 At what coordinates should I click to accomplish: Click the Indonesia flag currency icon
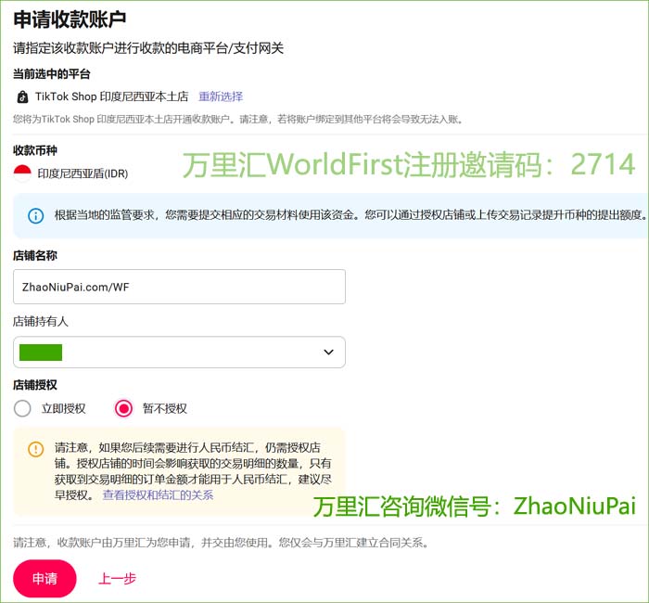[x=22, y=173]
